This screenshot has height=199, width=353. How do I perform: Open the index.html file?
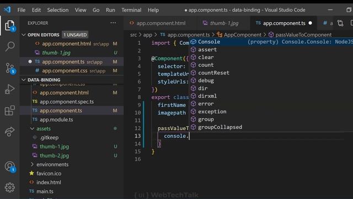[72, 182]
